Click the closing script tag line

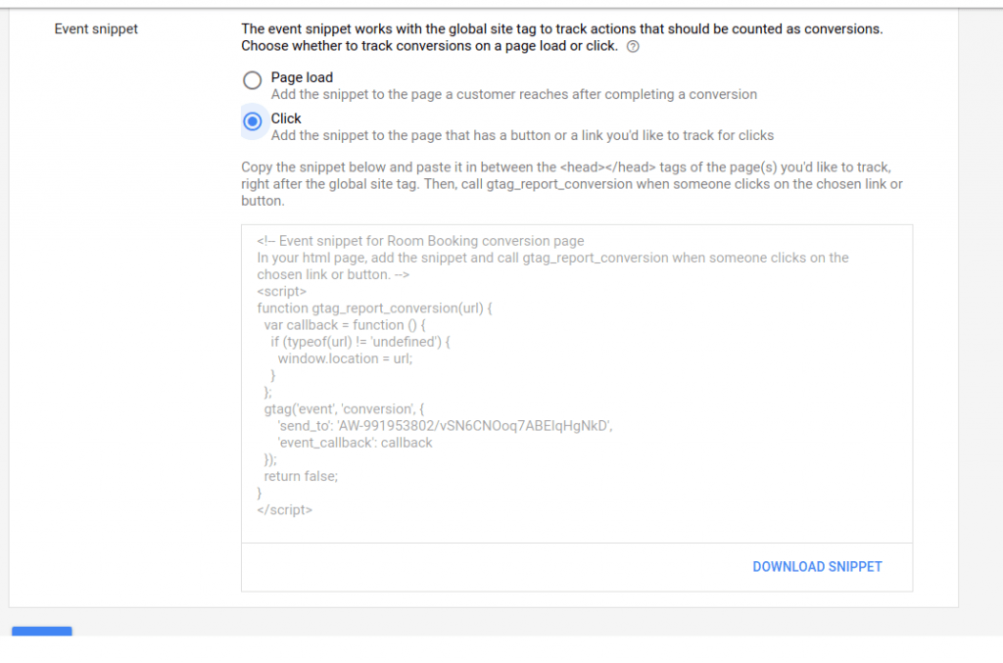click(284, 509)
